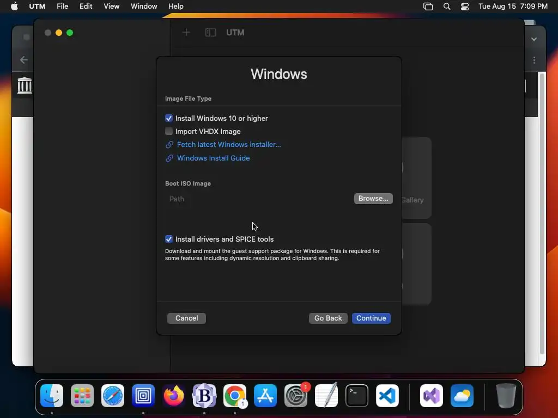Image resolution: width=558 pixels, height=418 pixels.
Task: Open the Help menu
Action: tap(176, 6)
